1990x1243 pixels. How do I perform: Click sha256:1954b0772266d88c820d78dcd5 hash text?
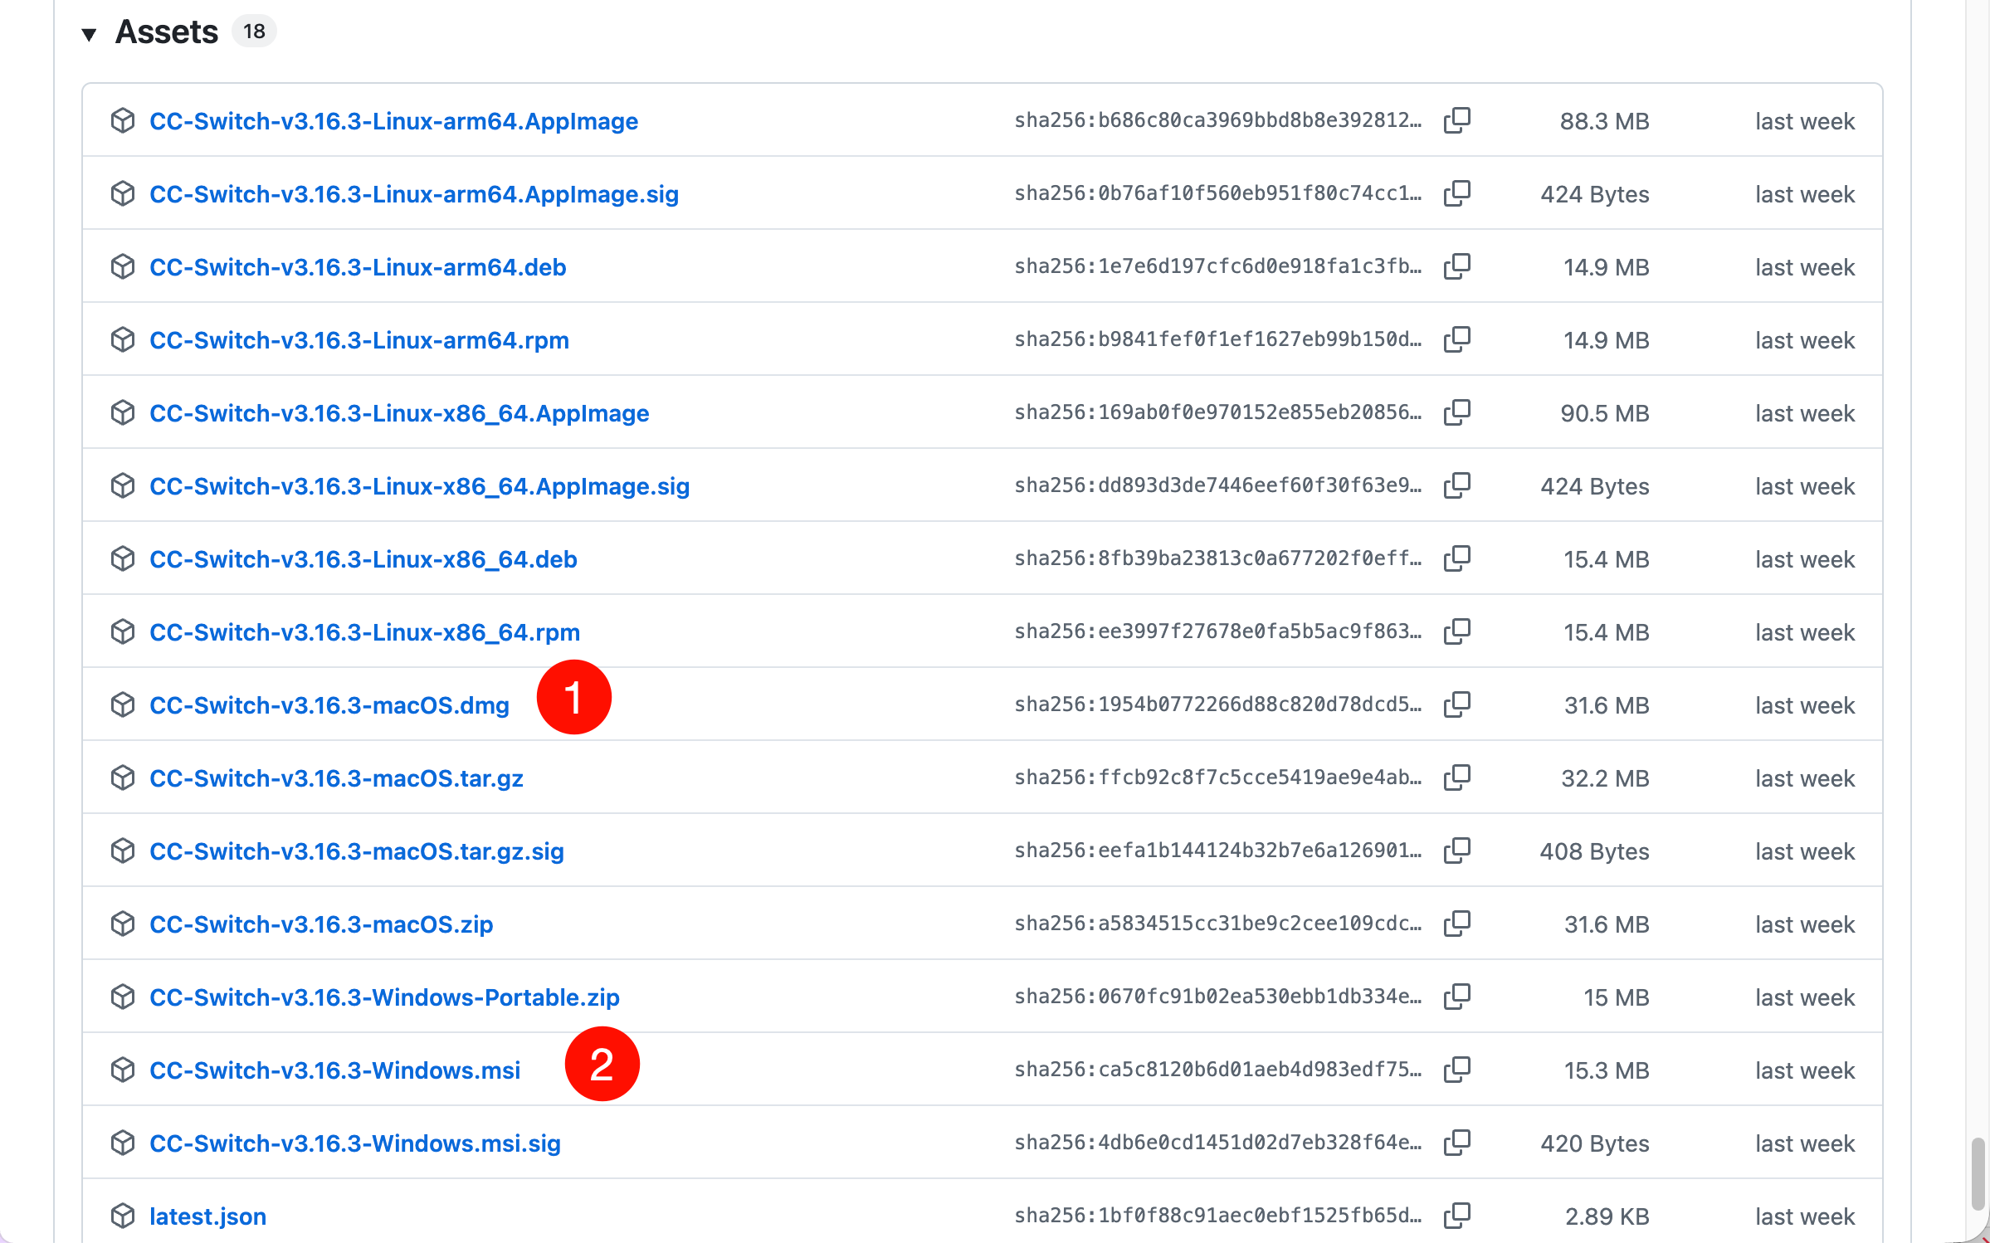[x=1217, y=704]
